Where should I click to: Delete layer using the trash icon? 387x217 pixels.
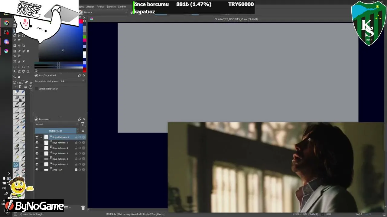83,208
